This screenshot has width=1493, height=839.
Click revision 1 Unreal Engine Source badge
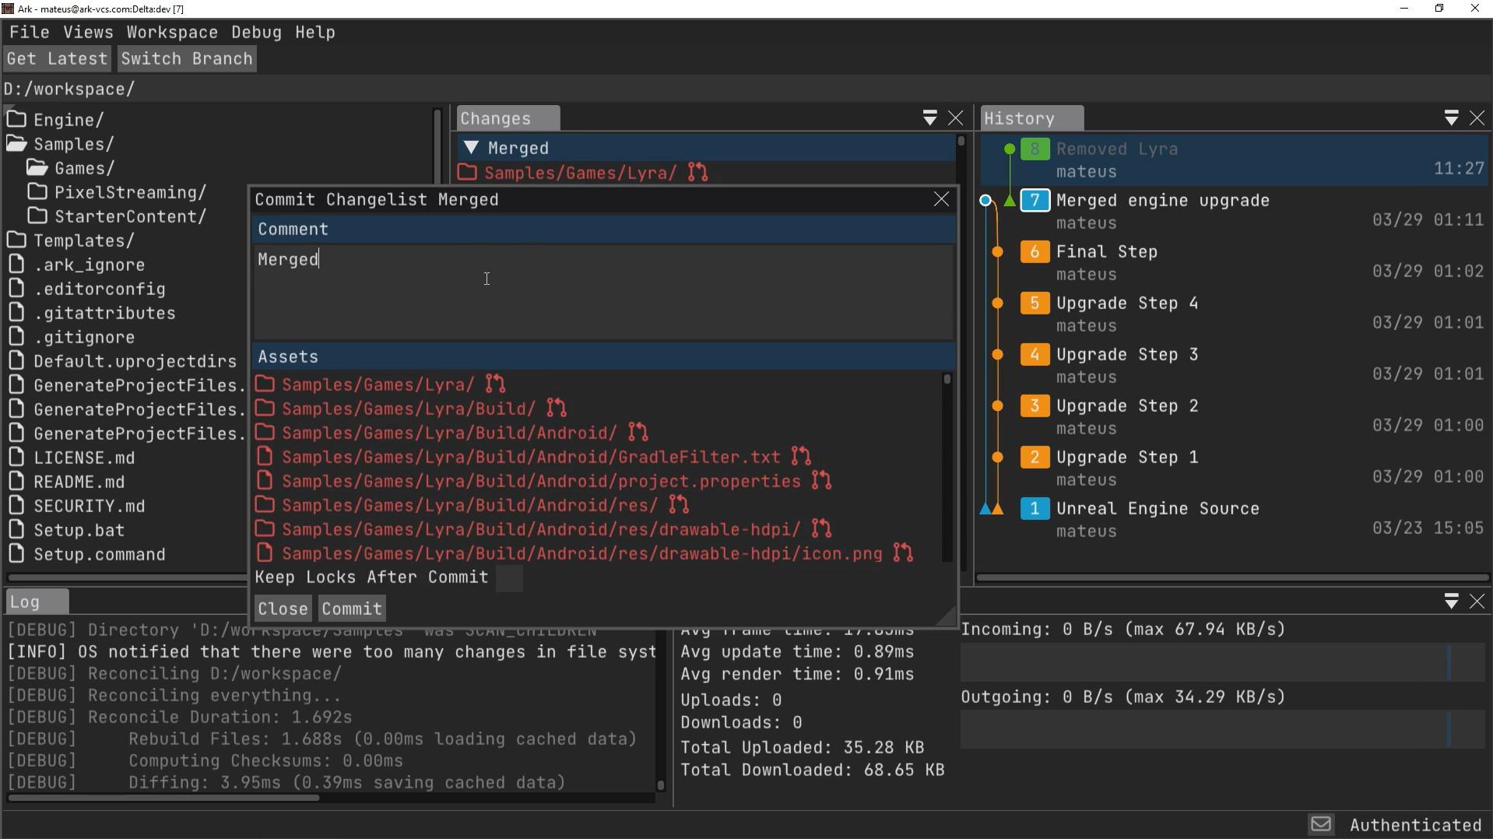coord(1035,509)
